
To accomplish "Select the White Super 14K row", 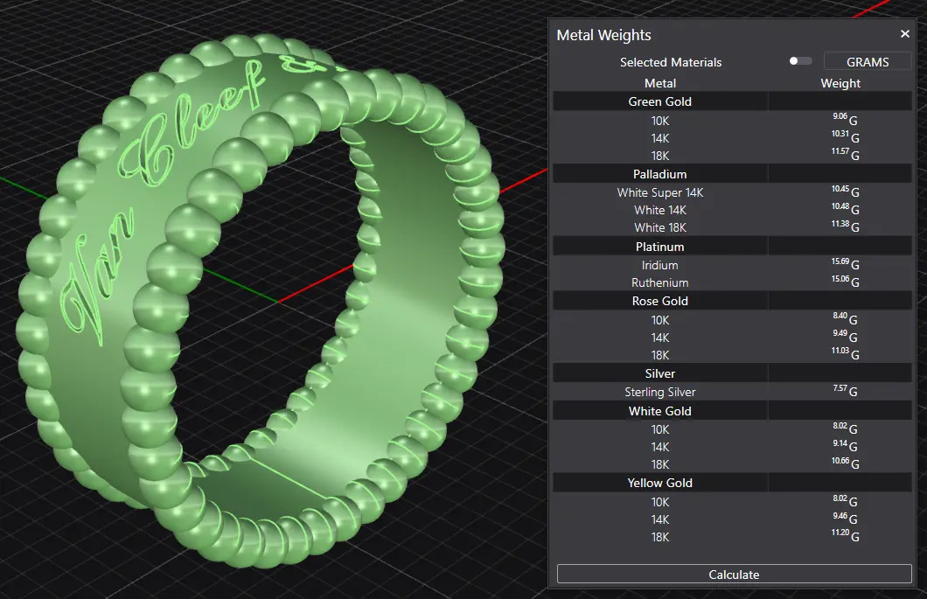I will tap(659, 192).
